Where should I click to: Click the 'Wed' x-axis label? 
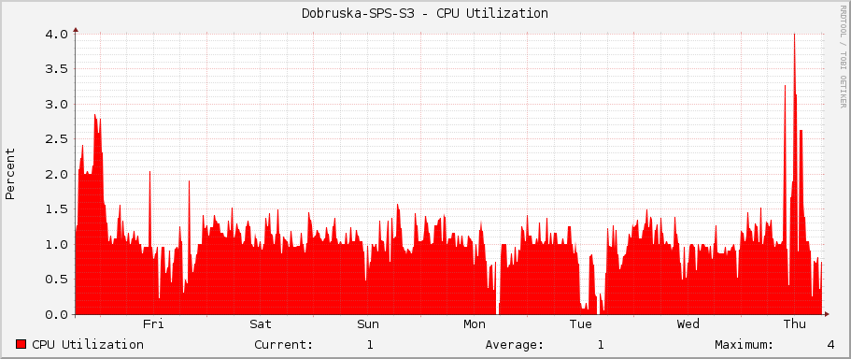688,324
